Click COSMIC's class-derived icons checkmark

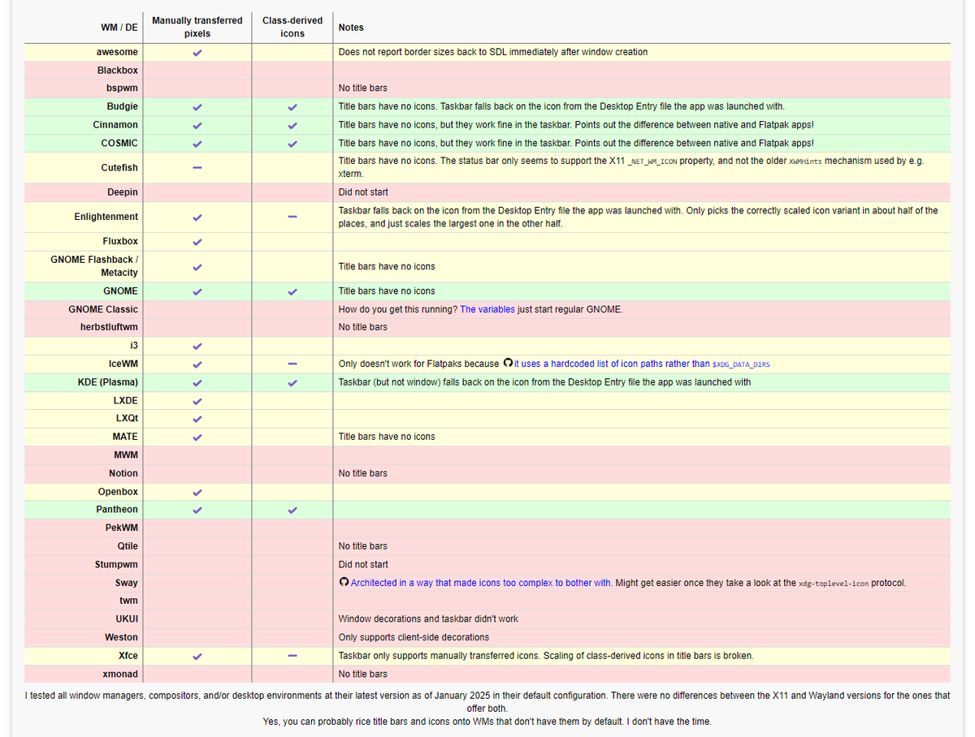(292, 144)
